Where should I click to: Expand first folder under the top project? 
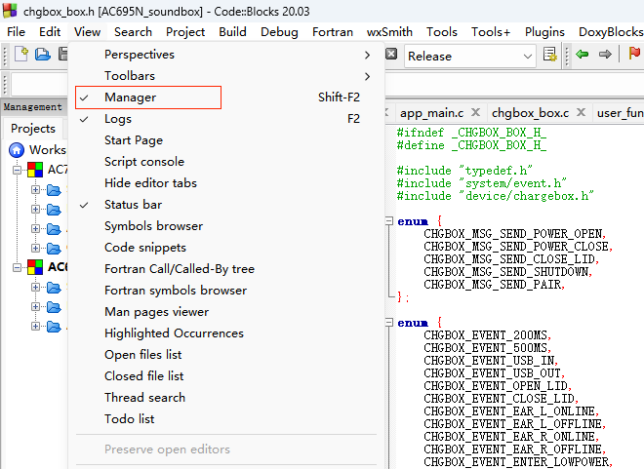(x=36, y=189)
